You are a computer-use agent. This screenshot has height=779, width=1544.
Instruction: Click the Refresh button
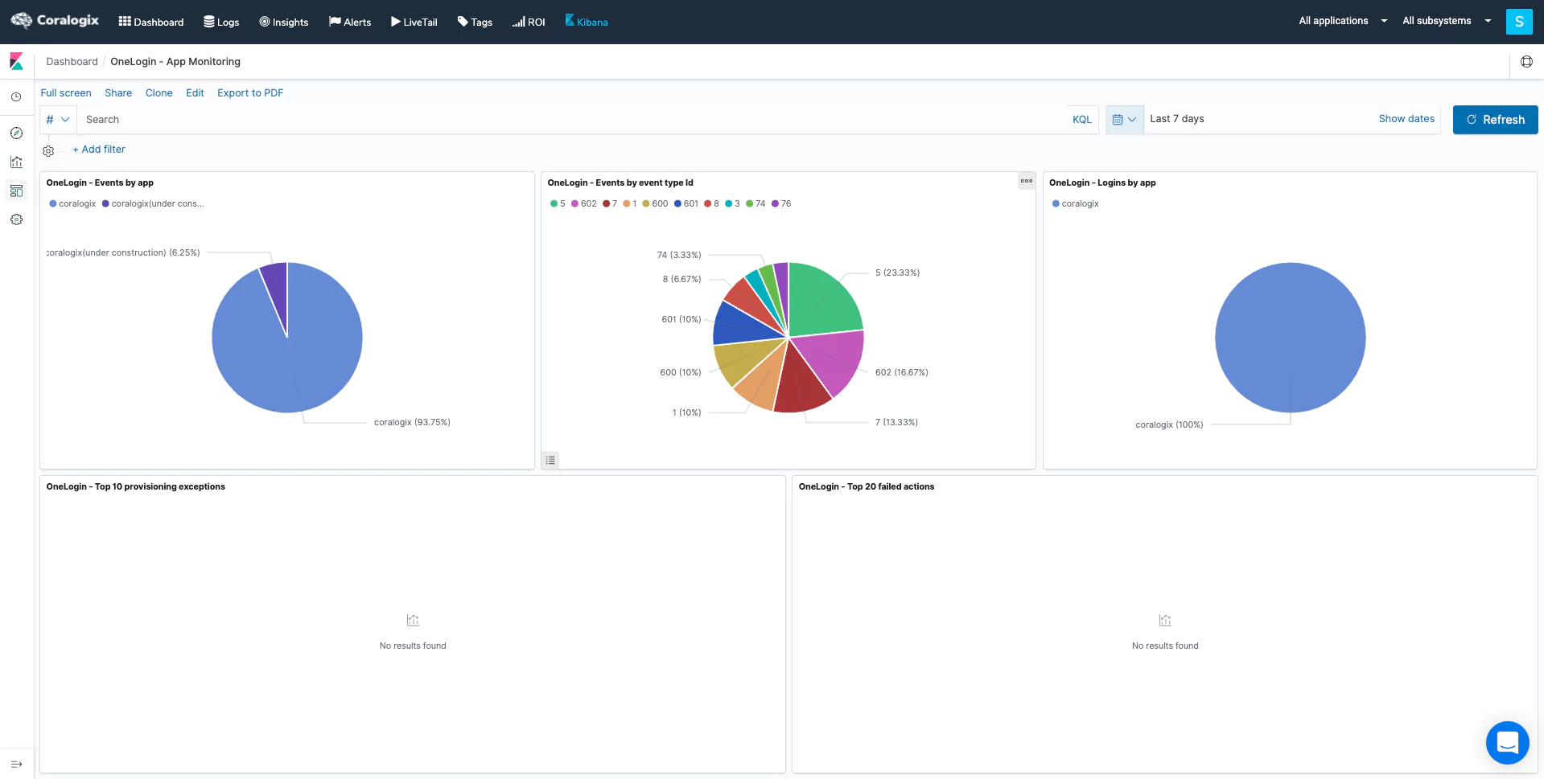pos(1495,120)
